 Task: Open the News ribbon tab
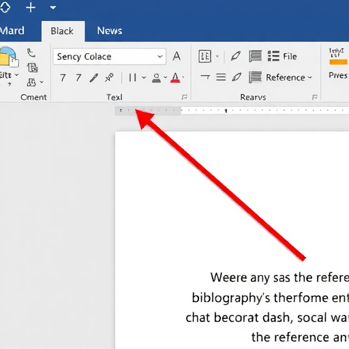coord(110,31)
